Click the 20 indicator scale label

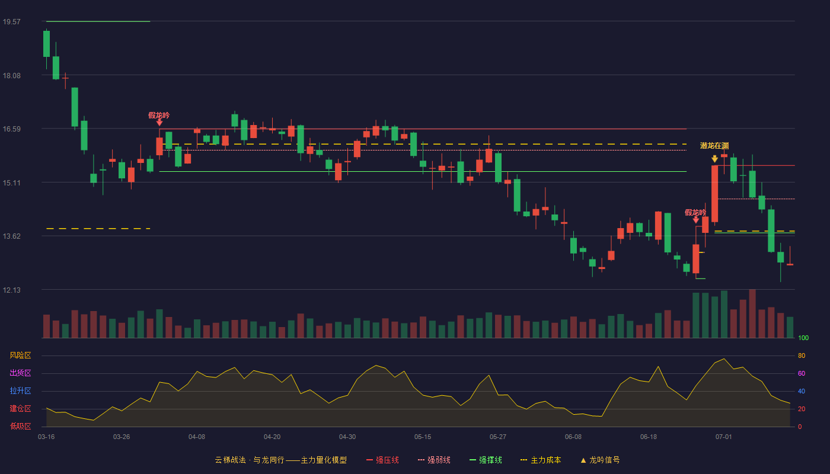(802, 409)
